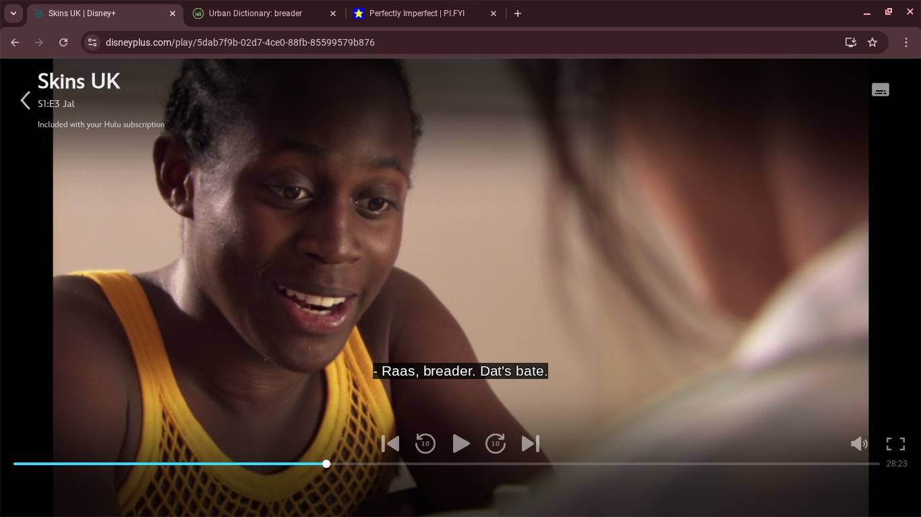
Task: Go back from the Skins UK player
Action: pos(26,101)
